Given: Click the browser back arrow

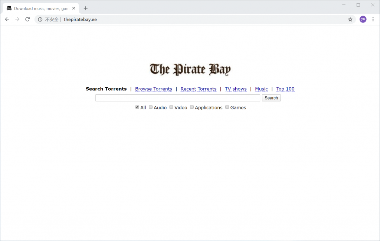Looking at the screenshot, I should pyautogui.click(x=7, y=19).
